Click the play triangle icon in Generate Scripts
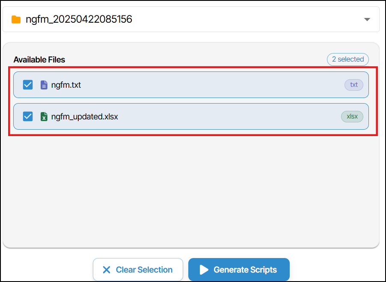Image resolution: width=386 pixels, height=282 pixels. click(x=204, y=270)
